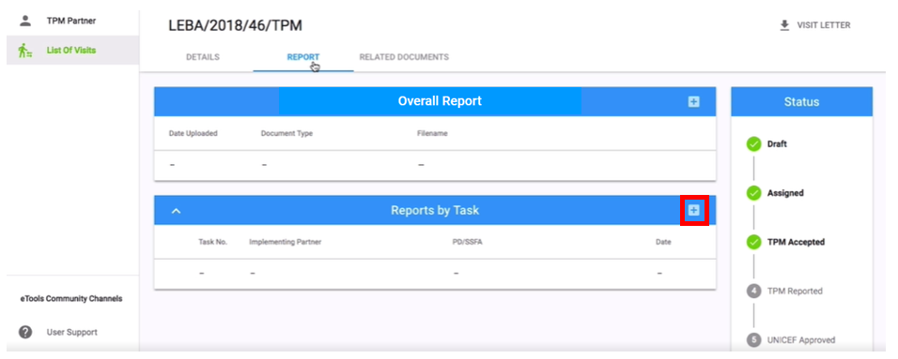Click the TPM Partner person icon
The width and height of the screenshot is (898, 359).
click(x=24, y=22)
